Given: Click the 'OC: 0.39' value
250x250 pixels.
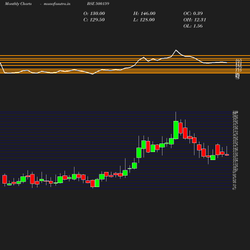Looking at the screenshot, I should tap(193, 13).
